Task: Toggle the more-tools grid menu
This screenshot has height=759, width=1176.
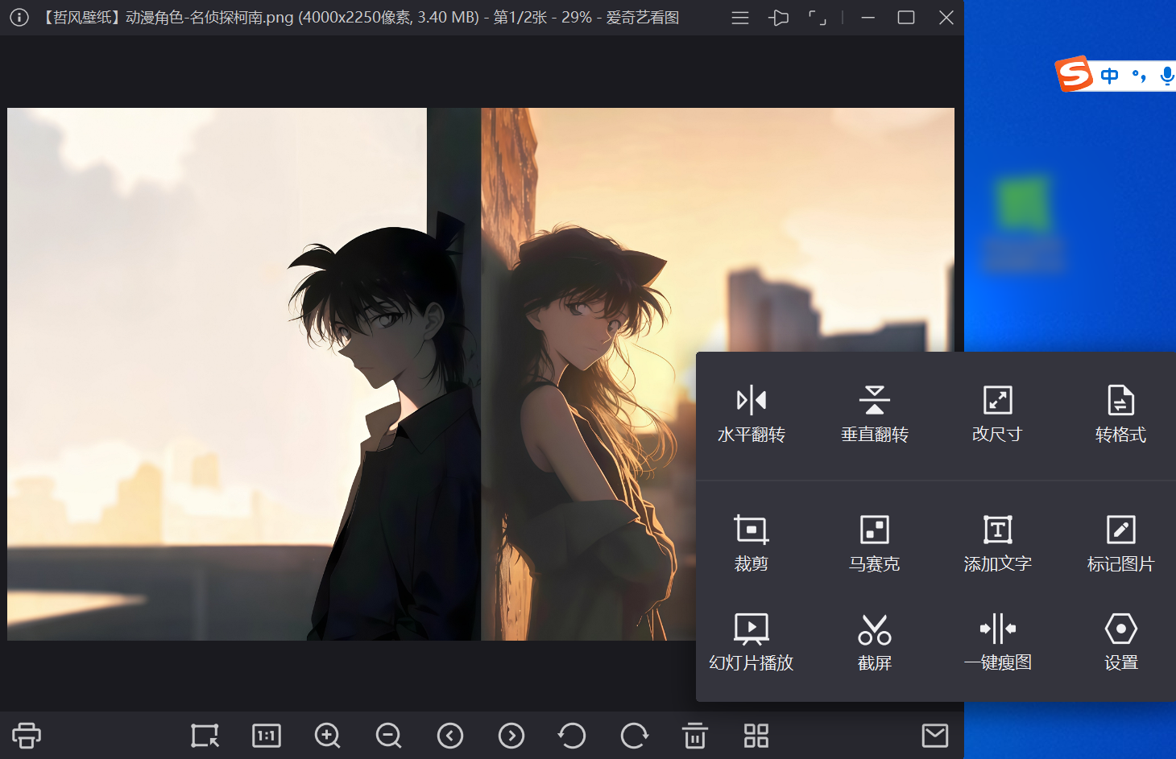Action: pos(756,736)
